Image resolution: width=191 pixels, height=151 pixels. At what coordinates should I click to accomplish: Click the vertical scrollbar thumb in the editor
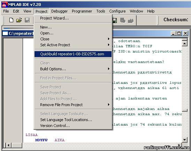pyautogui.click(x=184, y=110)
